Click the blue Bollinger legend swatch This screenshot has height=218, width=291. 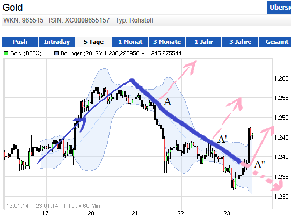[x=56, y=54]
